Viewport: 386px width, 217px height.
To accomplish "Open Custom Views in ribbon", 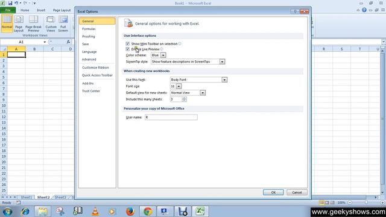I will [51, 24].
